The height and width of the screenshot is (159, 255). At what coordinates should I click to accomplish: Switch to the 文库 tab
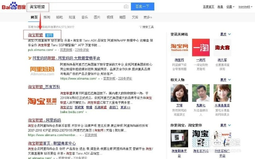tap(135, 17)
